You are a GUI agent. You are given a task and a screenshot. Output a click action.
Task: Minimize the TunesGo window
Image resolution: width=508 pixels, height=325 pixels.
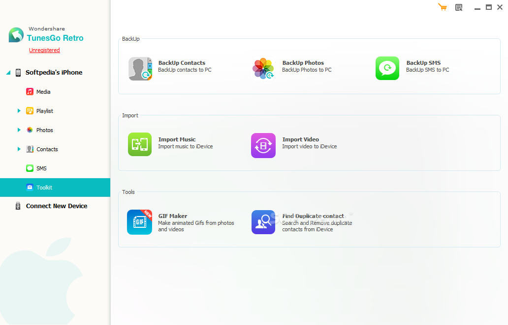pos(477,8)
